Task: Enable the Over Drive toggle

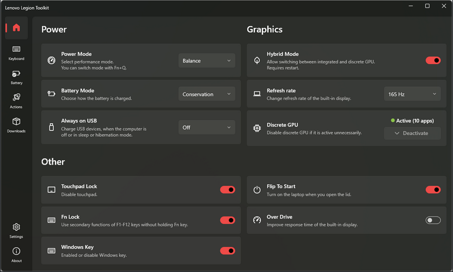Action: [x=433, y=220]
